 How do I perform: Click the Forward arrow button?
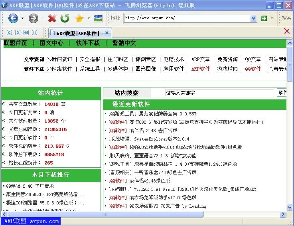[x=34, y=18]
